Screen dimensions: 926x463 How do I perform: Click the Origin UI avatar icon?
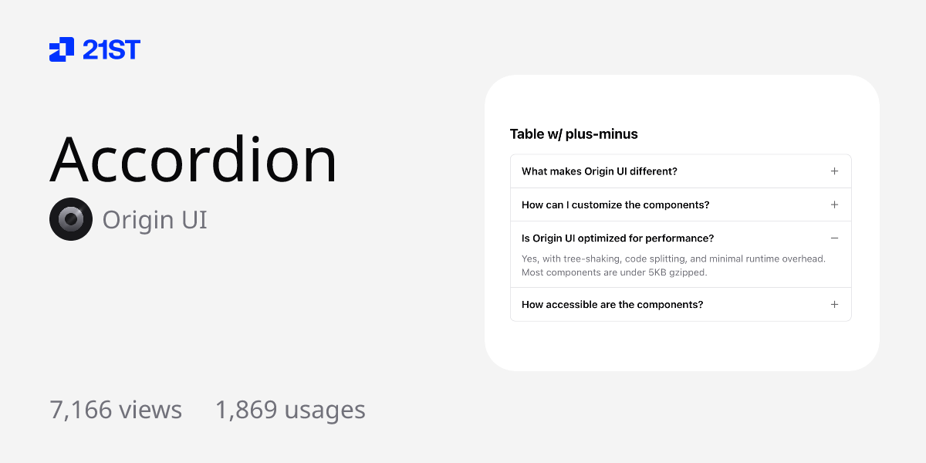[71, 219]
